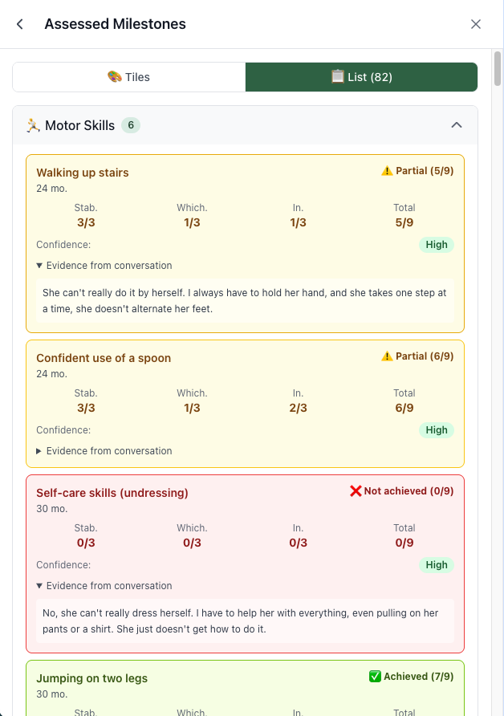The image size is (504, 716).
Task: Open the Jumping on two legs milestone
Action: (x=92, y=678)
